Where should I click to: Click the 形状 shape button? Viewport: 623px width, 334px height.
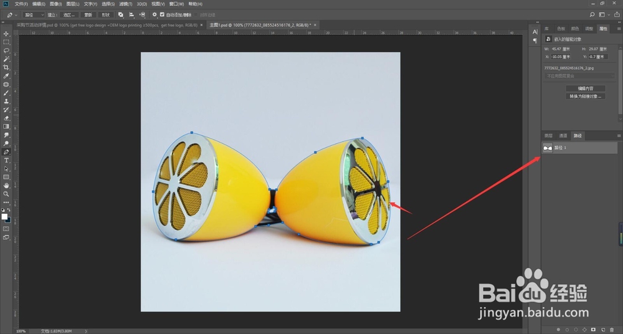105,15
